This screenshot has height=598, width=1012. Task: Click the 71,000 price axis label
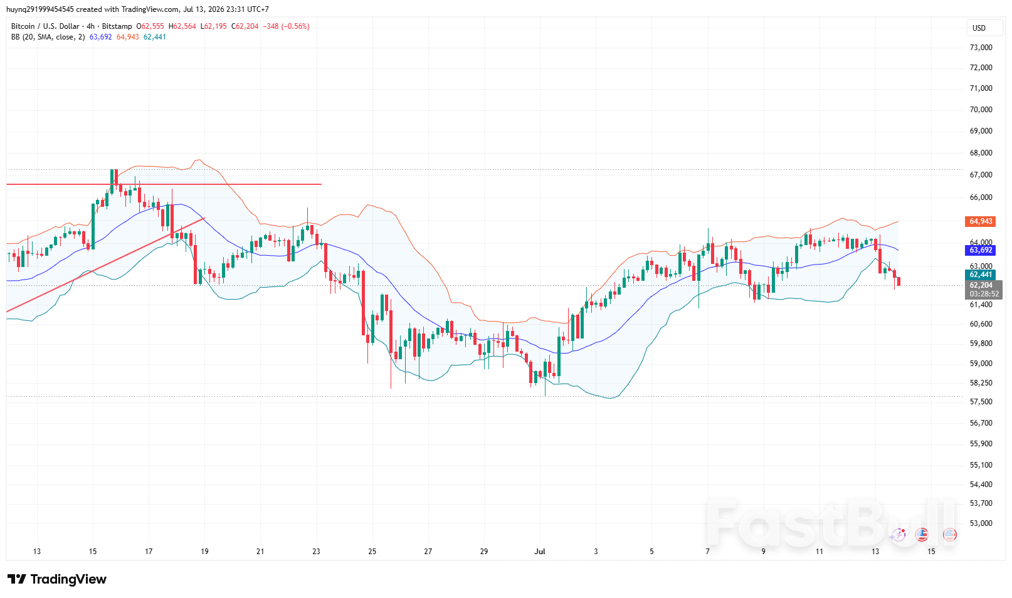click(x=981, y=88)
